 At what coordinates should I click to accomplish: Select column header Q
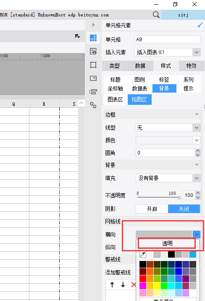point(13,104)
